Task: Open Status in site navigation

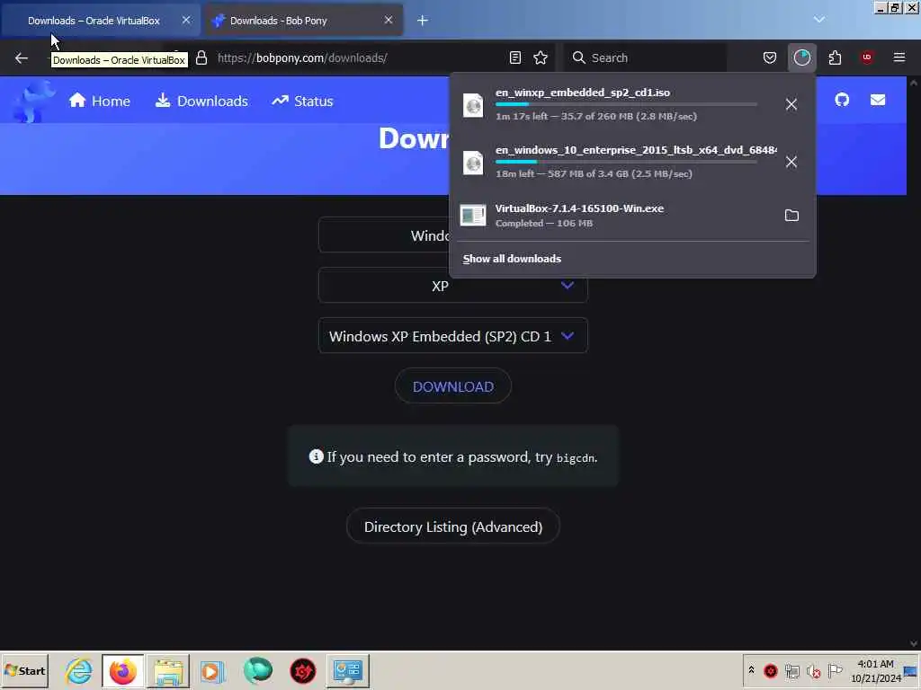Action: pyautogui.click(x=302, y=101)
